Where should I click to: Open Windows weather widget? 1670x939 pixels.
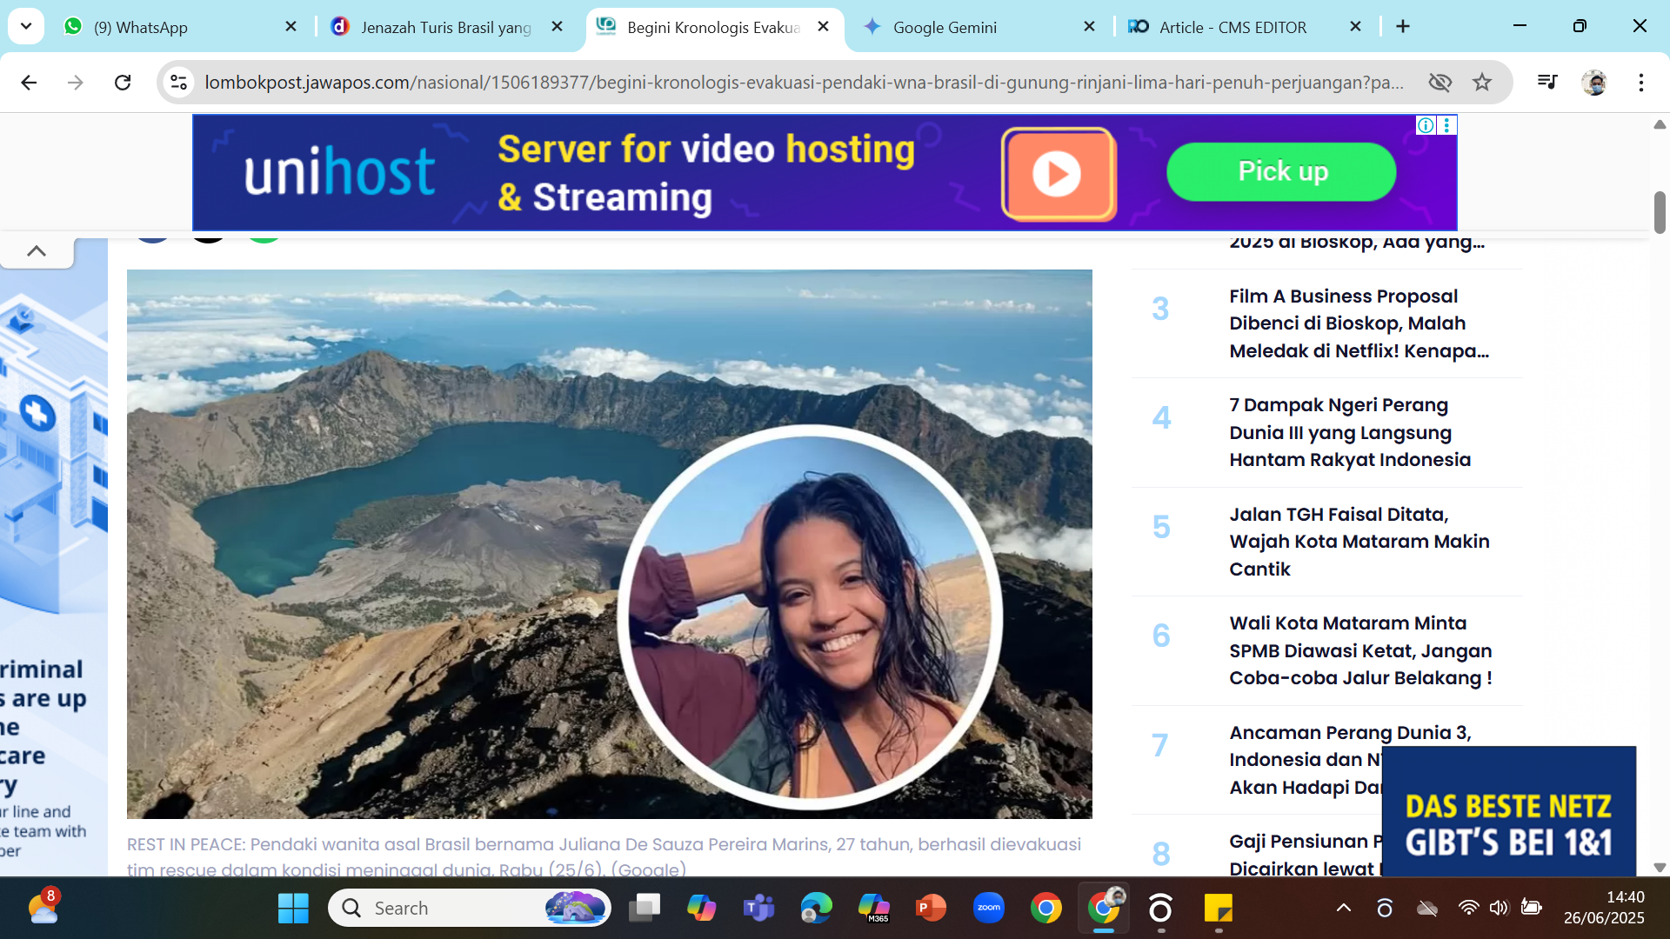coord(43,909)
